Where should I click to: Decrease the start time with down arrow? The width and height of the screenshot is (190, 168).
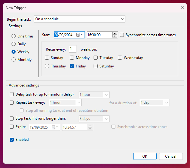(114, 37)
